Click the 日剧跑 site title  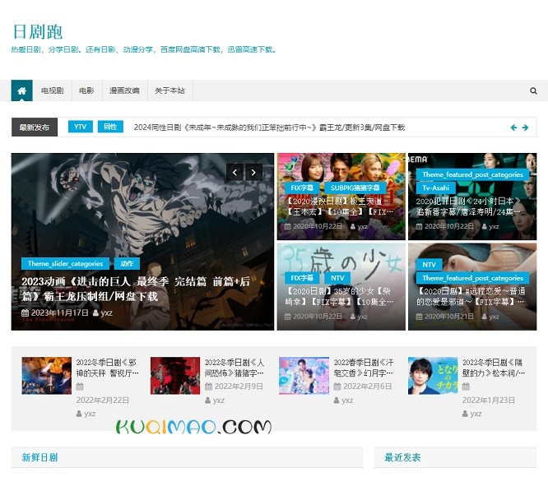(38, 32)
